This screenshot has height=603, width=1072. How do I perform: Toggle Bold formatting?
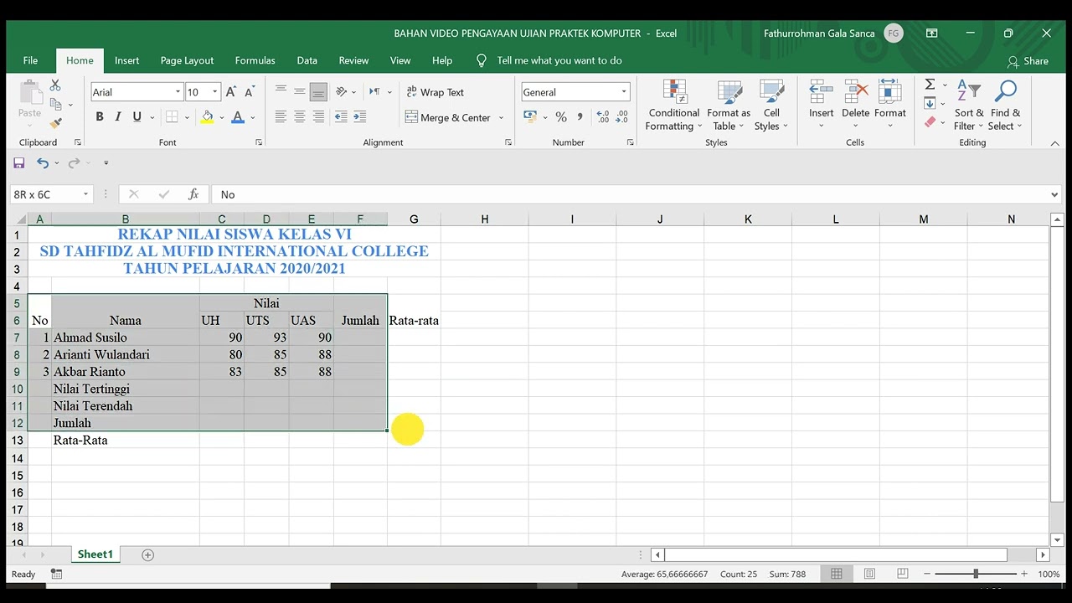pyautogui.click(x=100, y=117)
